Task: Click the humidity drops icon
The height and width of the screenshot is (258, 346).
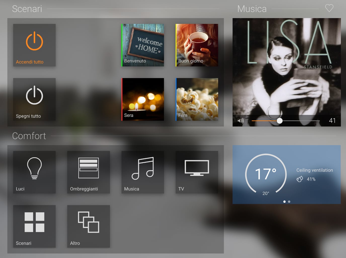Action: coord(299,179)
